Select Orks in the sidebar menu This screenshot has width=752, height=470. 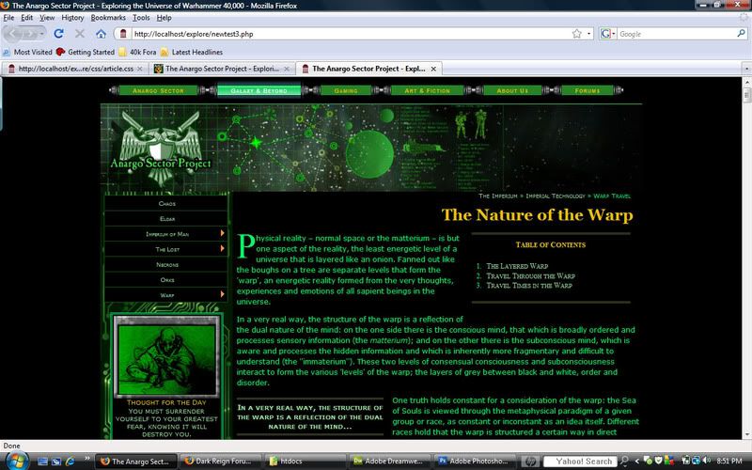point(167,279)
